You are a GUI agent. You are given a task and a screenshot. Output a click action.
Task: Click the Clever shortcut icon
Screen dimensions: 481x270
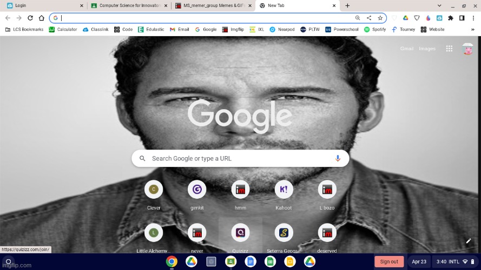[x=154, y=190]
